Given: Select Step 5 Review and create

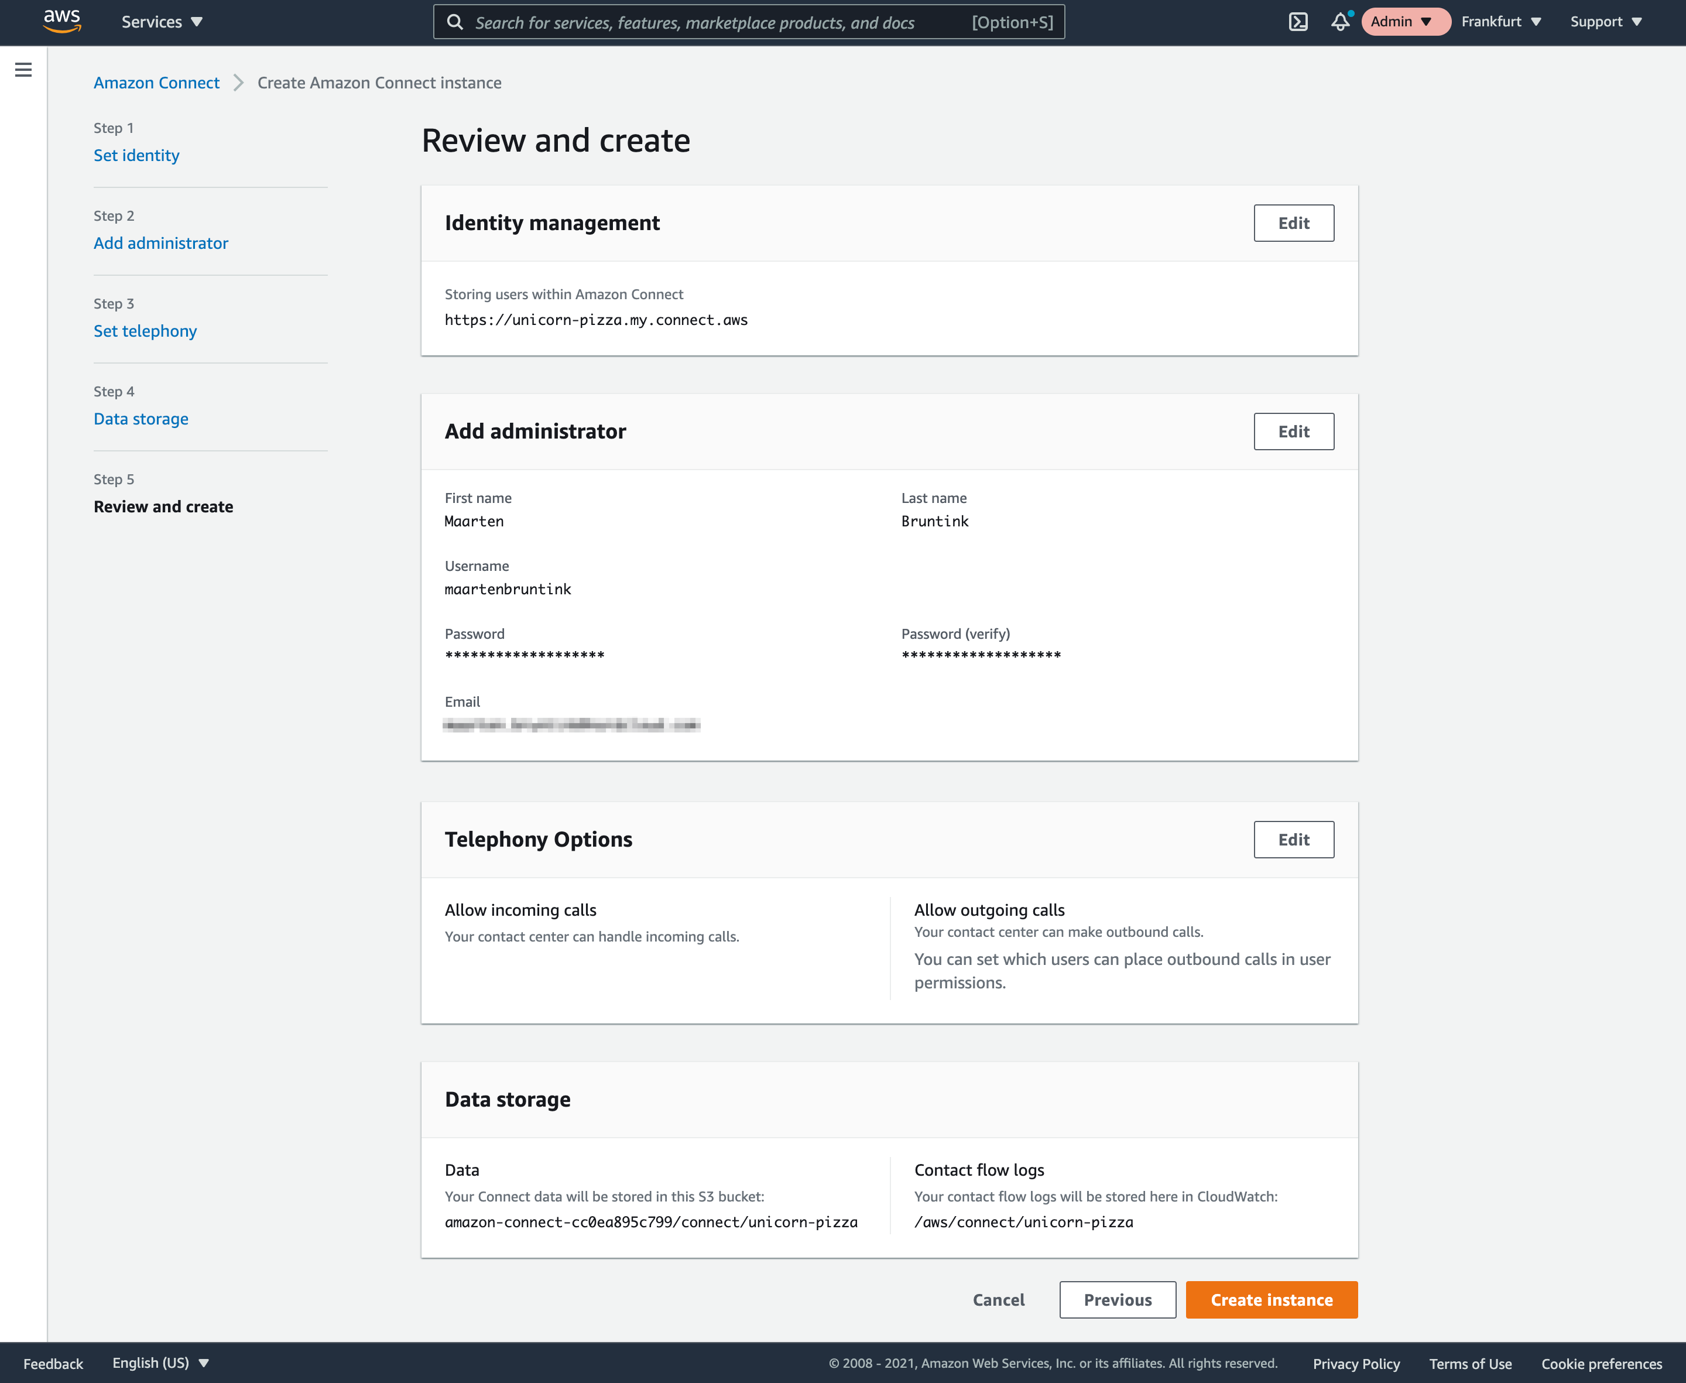Looking at the screenshot, I should [x=163, y=506].
